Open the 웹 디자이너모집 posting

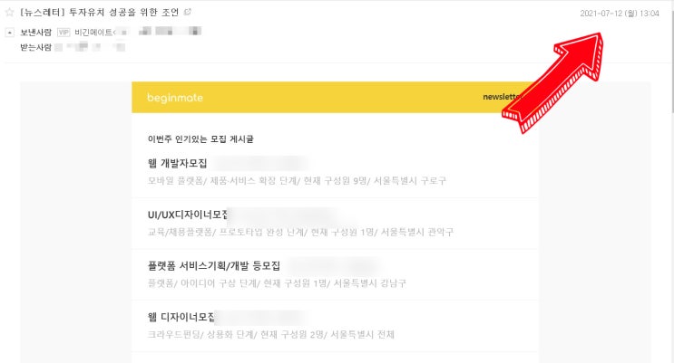[x=181, y=317]
